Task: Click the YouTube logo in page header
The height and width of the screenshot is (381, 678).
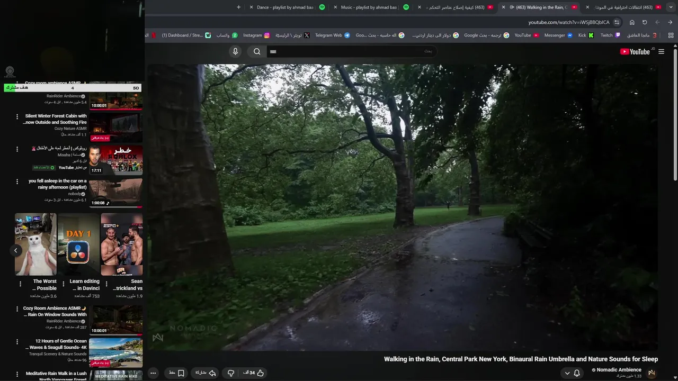Action: [636, 51]
